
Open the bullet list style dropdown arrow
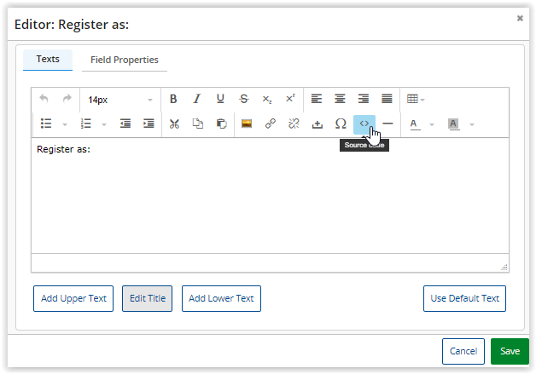click(64, 124)
